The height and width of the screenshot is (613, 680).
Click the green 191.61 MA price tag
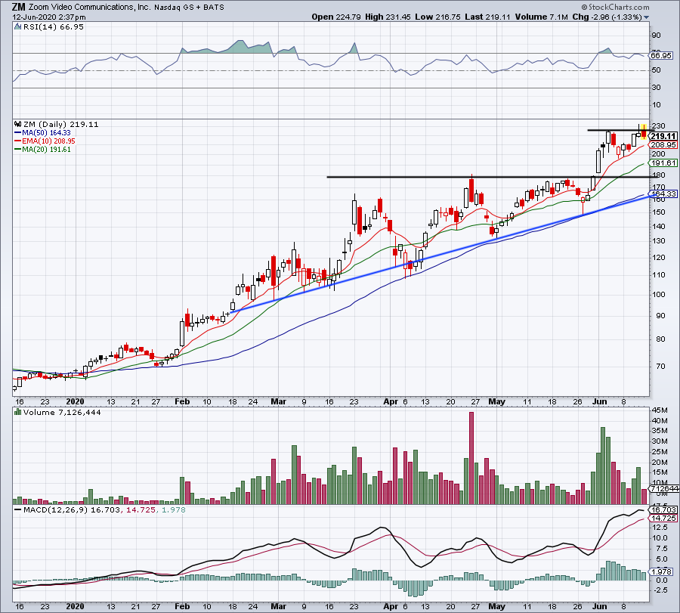662,163
